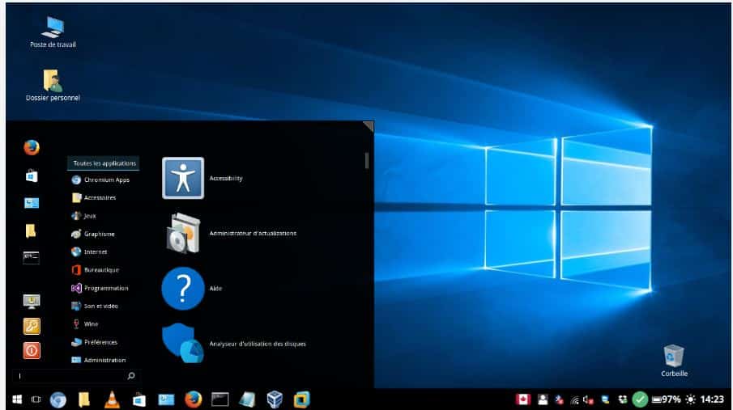Open the file manager folder on taskbar
Image resolution: width=733 pixels, height=410 pixels.
[x=84, y=399]
